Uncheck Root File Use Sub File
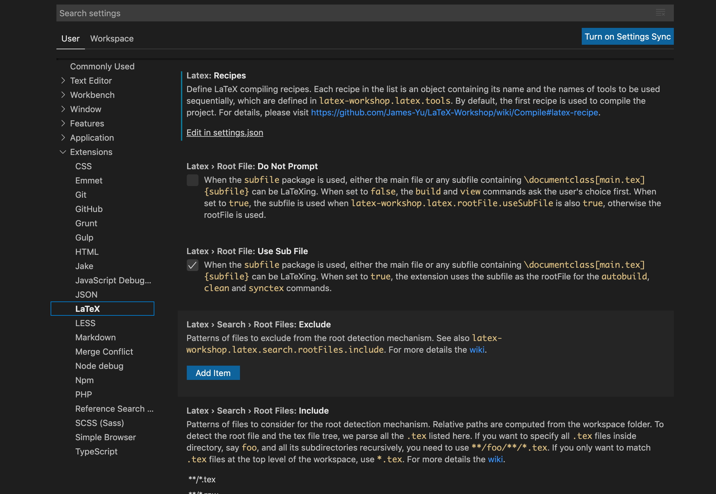Screen dimensions: 716x494 pos(192,265)
